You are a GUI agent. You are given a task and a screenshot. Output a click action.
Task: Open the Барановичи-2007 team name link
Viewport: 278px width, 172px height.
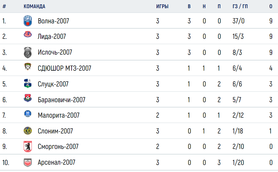tap(62, 100)
